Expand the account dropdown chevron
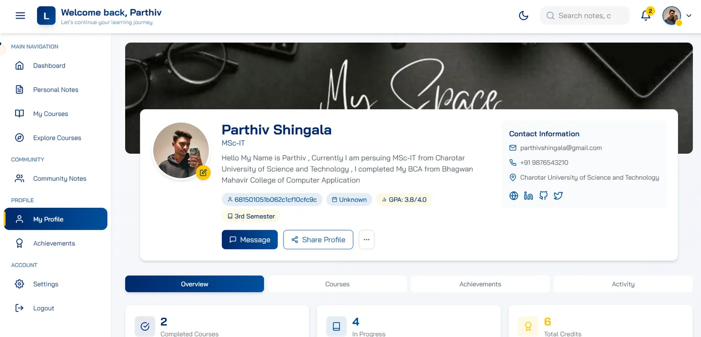The image size is (701, 337). pos(689,16)
